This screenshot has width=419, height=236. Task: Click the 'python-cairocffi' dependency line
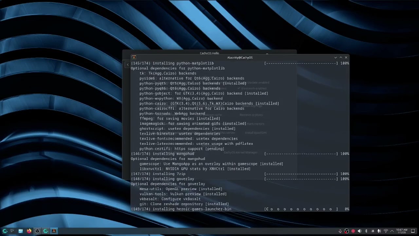pos(192,108)
